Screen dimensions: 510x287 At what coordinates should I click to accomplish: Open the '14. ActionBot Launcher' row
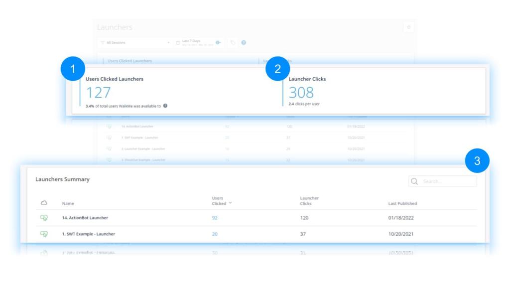coord(85,218)
